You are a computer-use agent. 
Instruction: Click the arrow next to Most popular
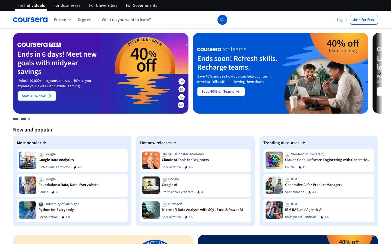[x=45, y=143]
